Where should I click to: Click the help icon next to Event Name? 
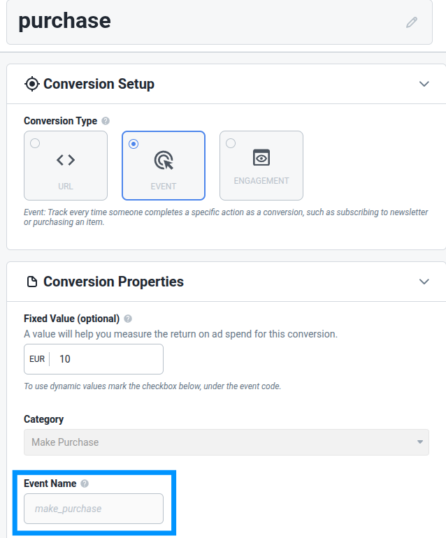point(85,484)
